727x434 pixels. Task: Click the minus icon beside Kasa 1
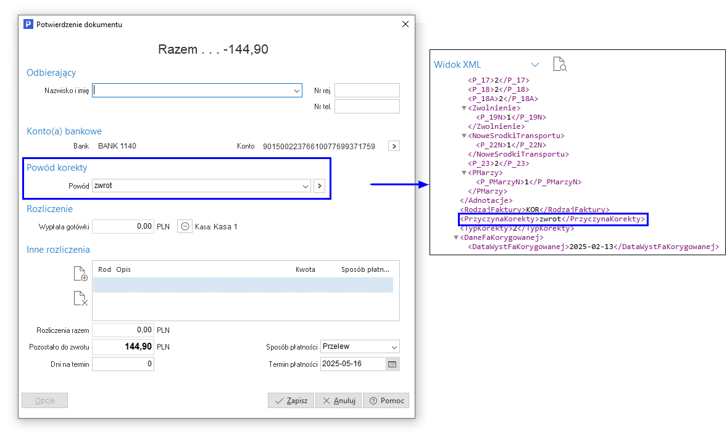[185, 226]
